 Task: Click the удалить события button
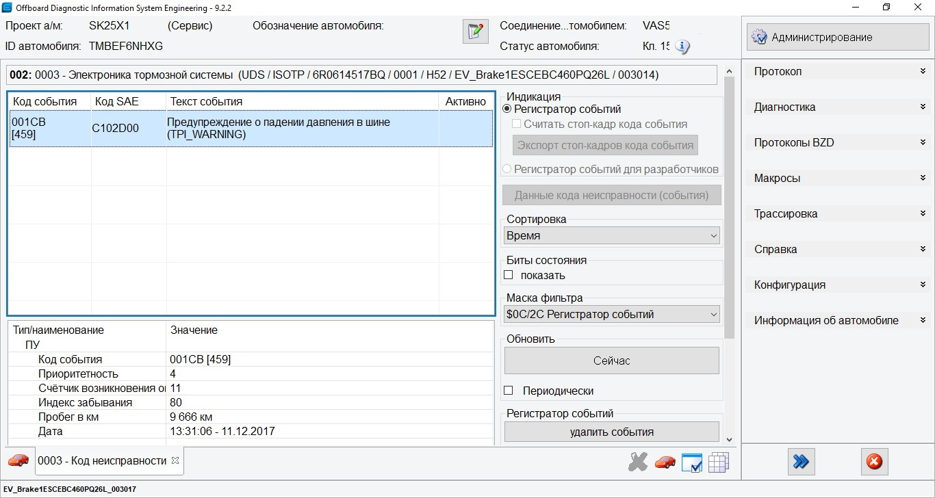[611, 432]
